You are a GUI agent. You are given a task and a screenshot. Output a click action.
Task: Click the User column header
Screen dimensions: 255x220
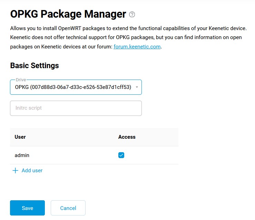(20, 137)
